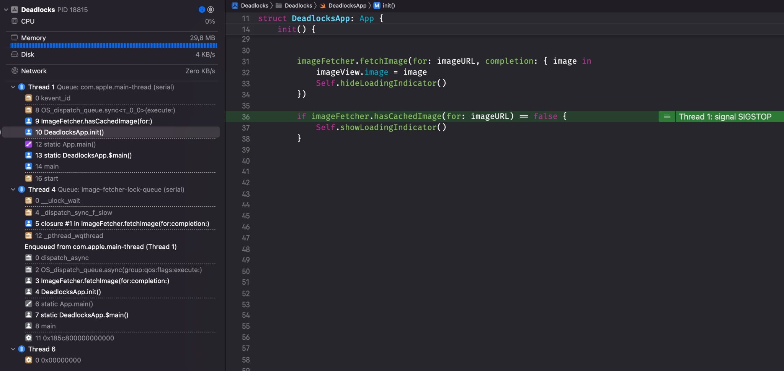
Task: Click the thread view options icon beside info button
Action: [x=211, y=10]
